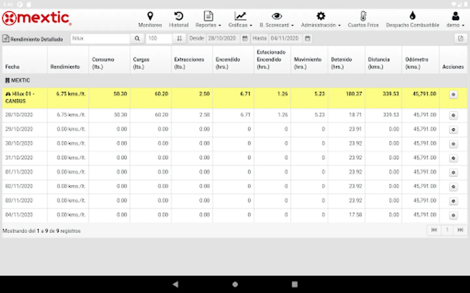Image resolution: width=470 pixels, height=293 pixels.
Task: Click the hilux search input field
Action: click(x=100, y=38)
